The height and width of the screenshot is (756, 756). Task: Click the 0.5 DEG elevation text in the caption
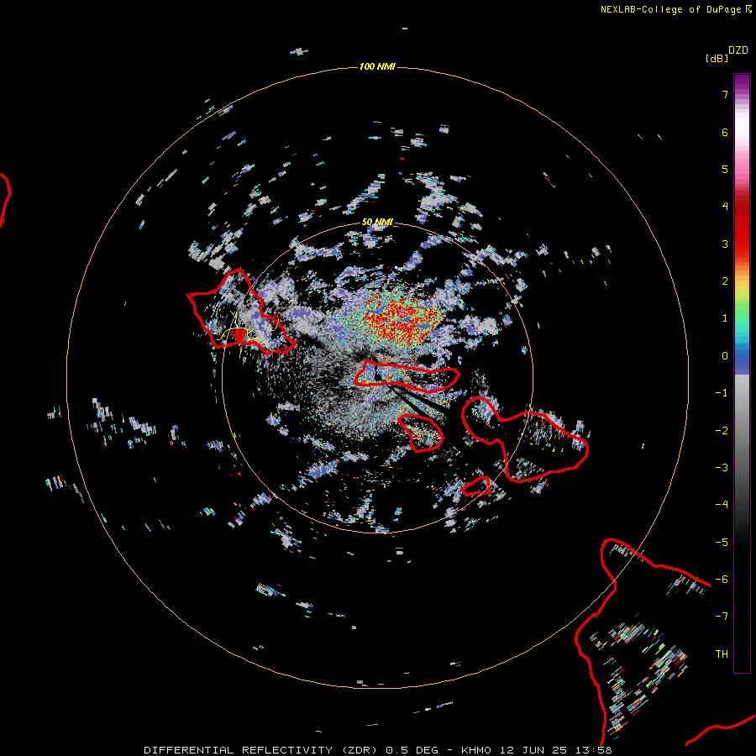(x=412, y=750)
